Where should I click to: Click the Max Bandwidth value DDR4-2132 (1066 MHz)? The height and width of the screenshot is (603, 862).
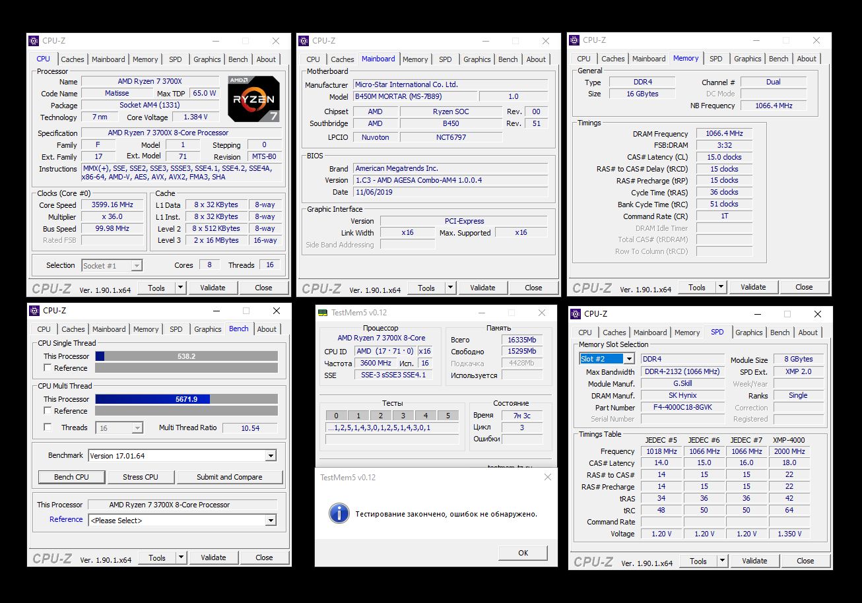tap(682, 372)
